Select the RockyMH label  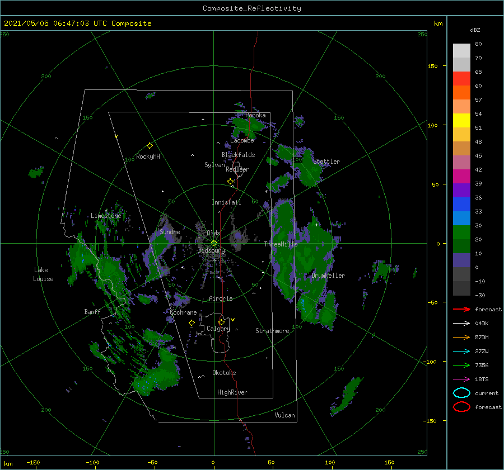coord(148,156)
